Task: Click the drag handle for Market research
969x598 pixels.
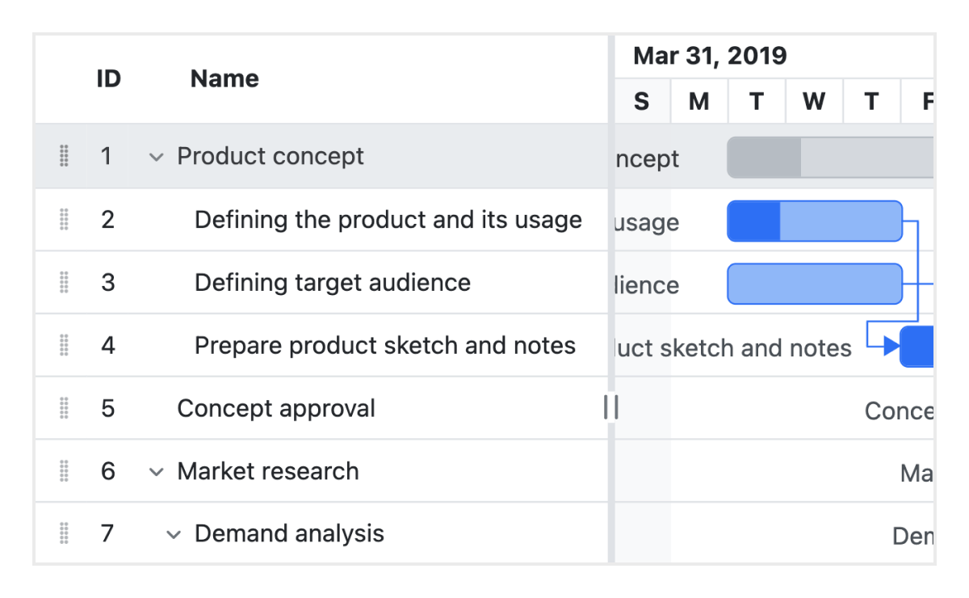Action: coord(64,471)
